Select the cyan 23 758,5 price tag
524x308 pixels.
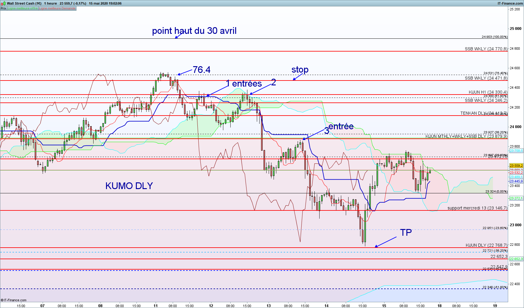(x=516, y=151)
